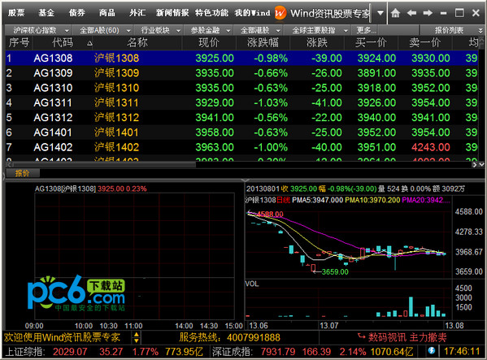The height and width of the screenshot is (360, 487).
Task: Open the 商品 menu
Action: click(x=107, y=13)
